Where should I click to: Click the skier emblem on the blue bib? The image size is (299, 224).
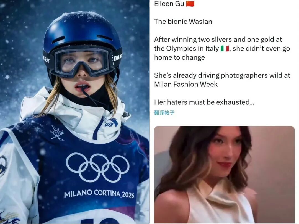[57, 133]
